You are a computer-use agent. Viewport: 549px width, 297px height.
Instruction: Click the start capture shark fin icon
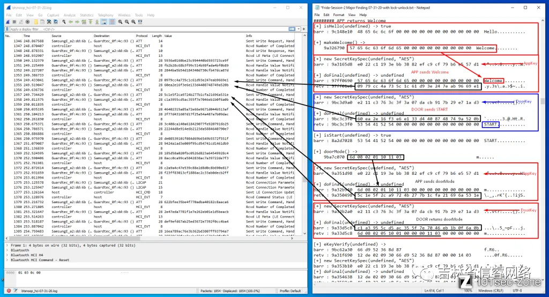point(9,22)
